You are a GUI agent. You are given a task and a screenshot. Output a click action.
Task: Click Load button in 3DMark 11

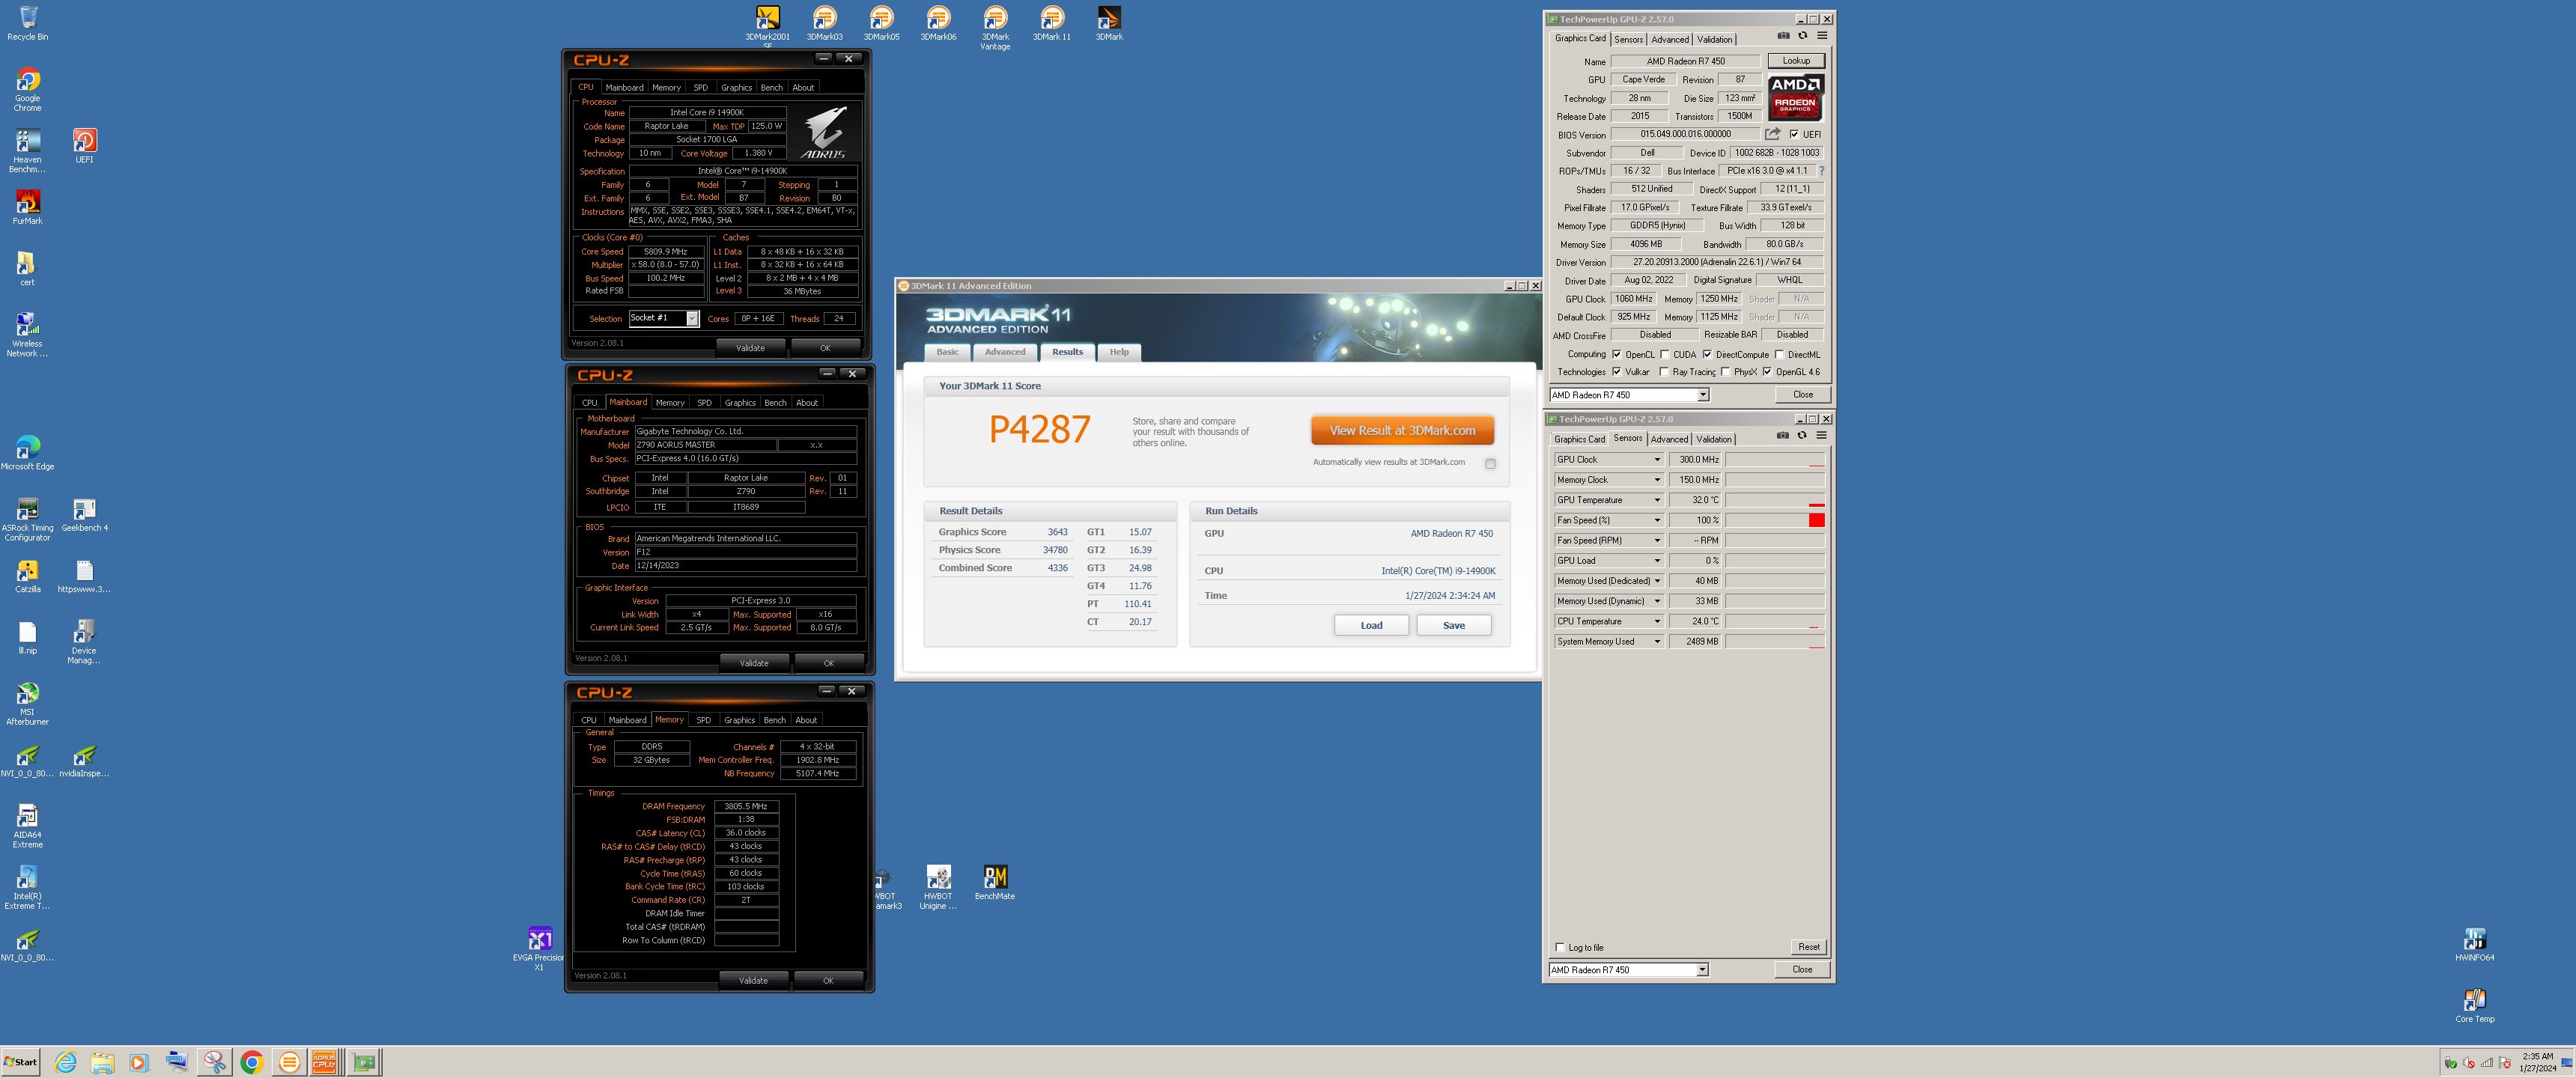point(1371,625)
